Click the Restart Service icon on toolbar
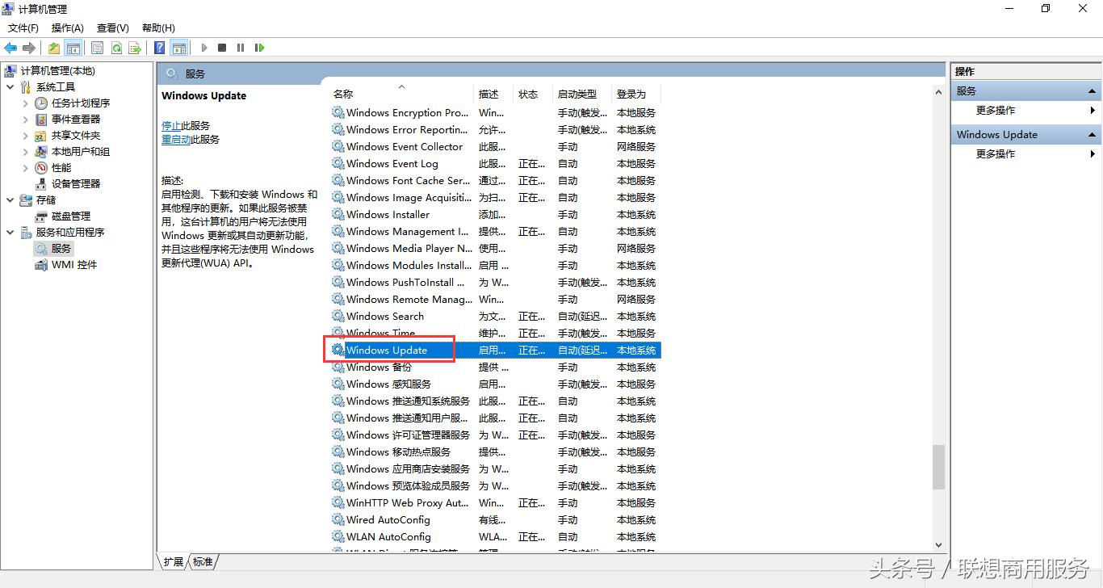The image size is (1103, 588). 258,47
